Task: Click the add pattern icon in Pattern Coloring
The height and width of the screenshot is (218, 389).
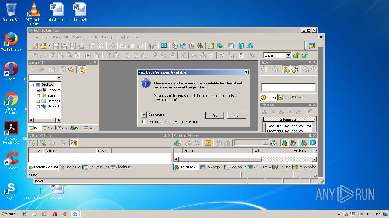Action: (32, 143)
